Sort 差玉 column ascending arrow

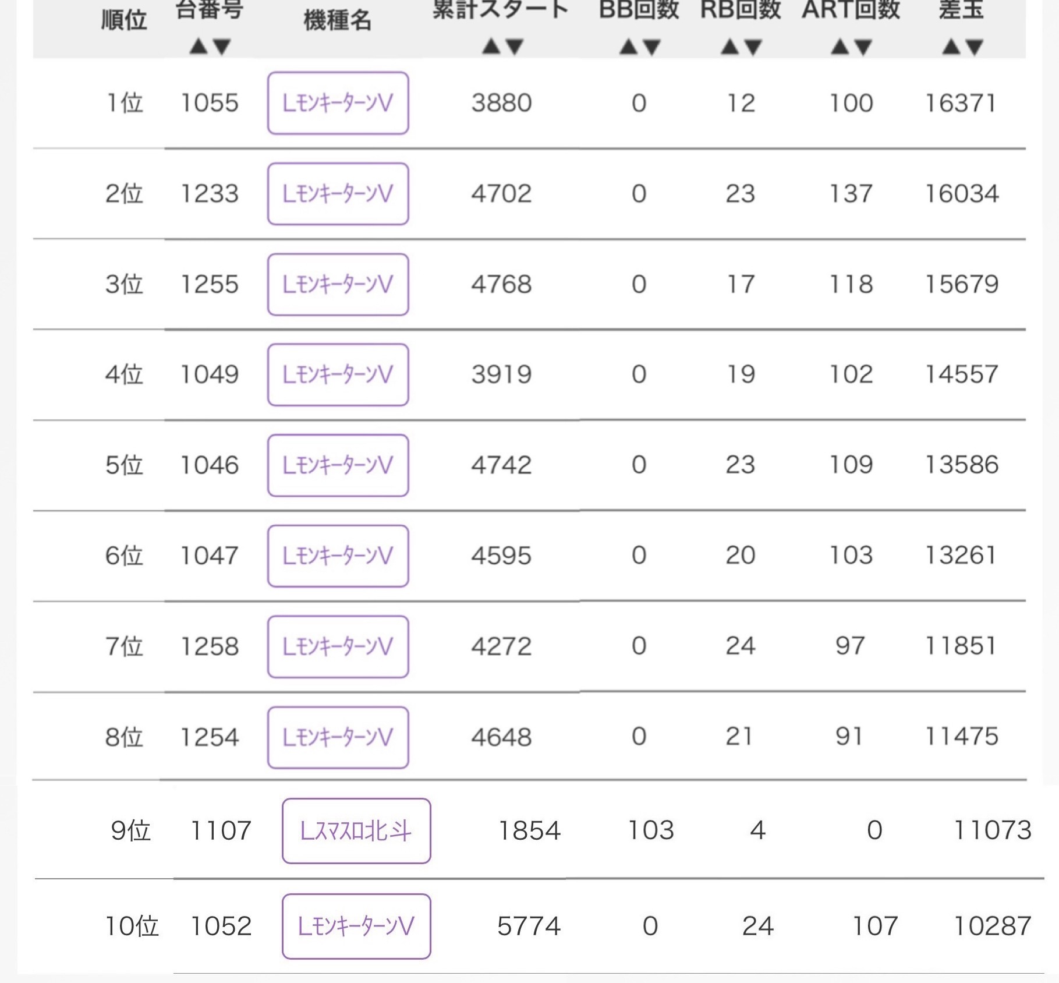(951, 46)
